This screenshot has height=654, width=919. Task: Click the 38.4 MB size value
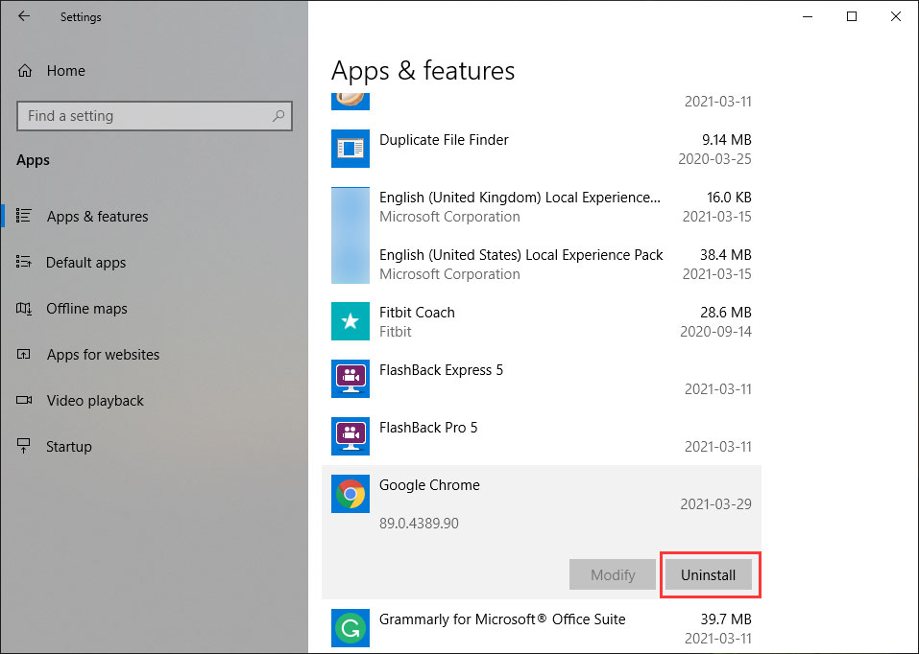coord(725,255)
